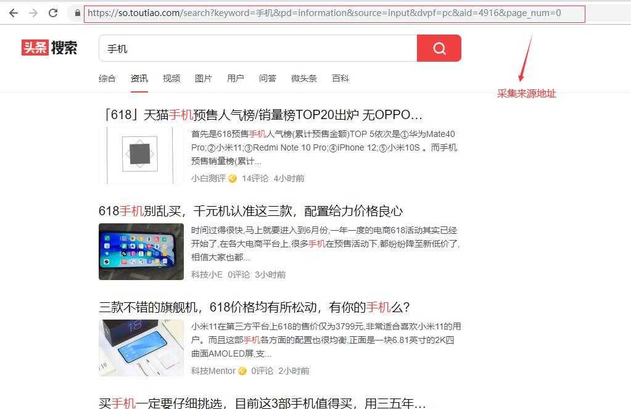
Task: Open article on 天猫手机预售人气榜 TOP20
Action: click(x=262, y=115)
